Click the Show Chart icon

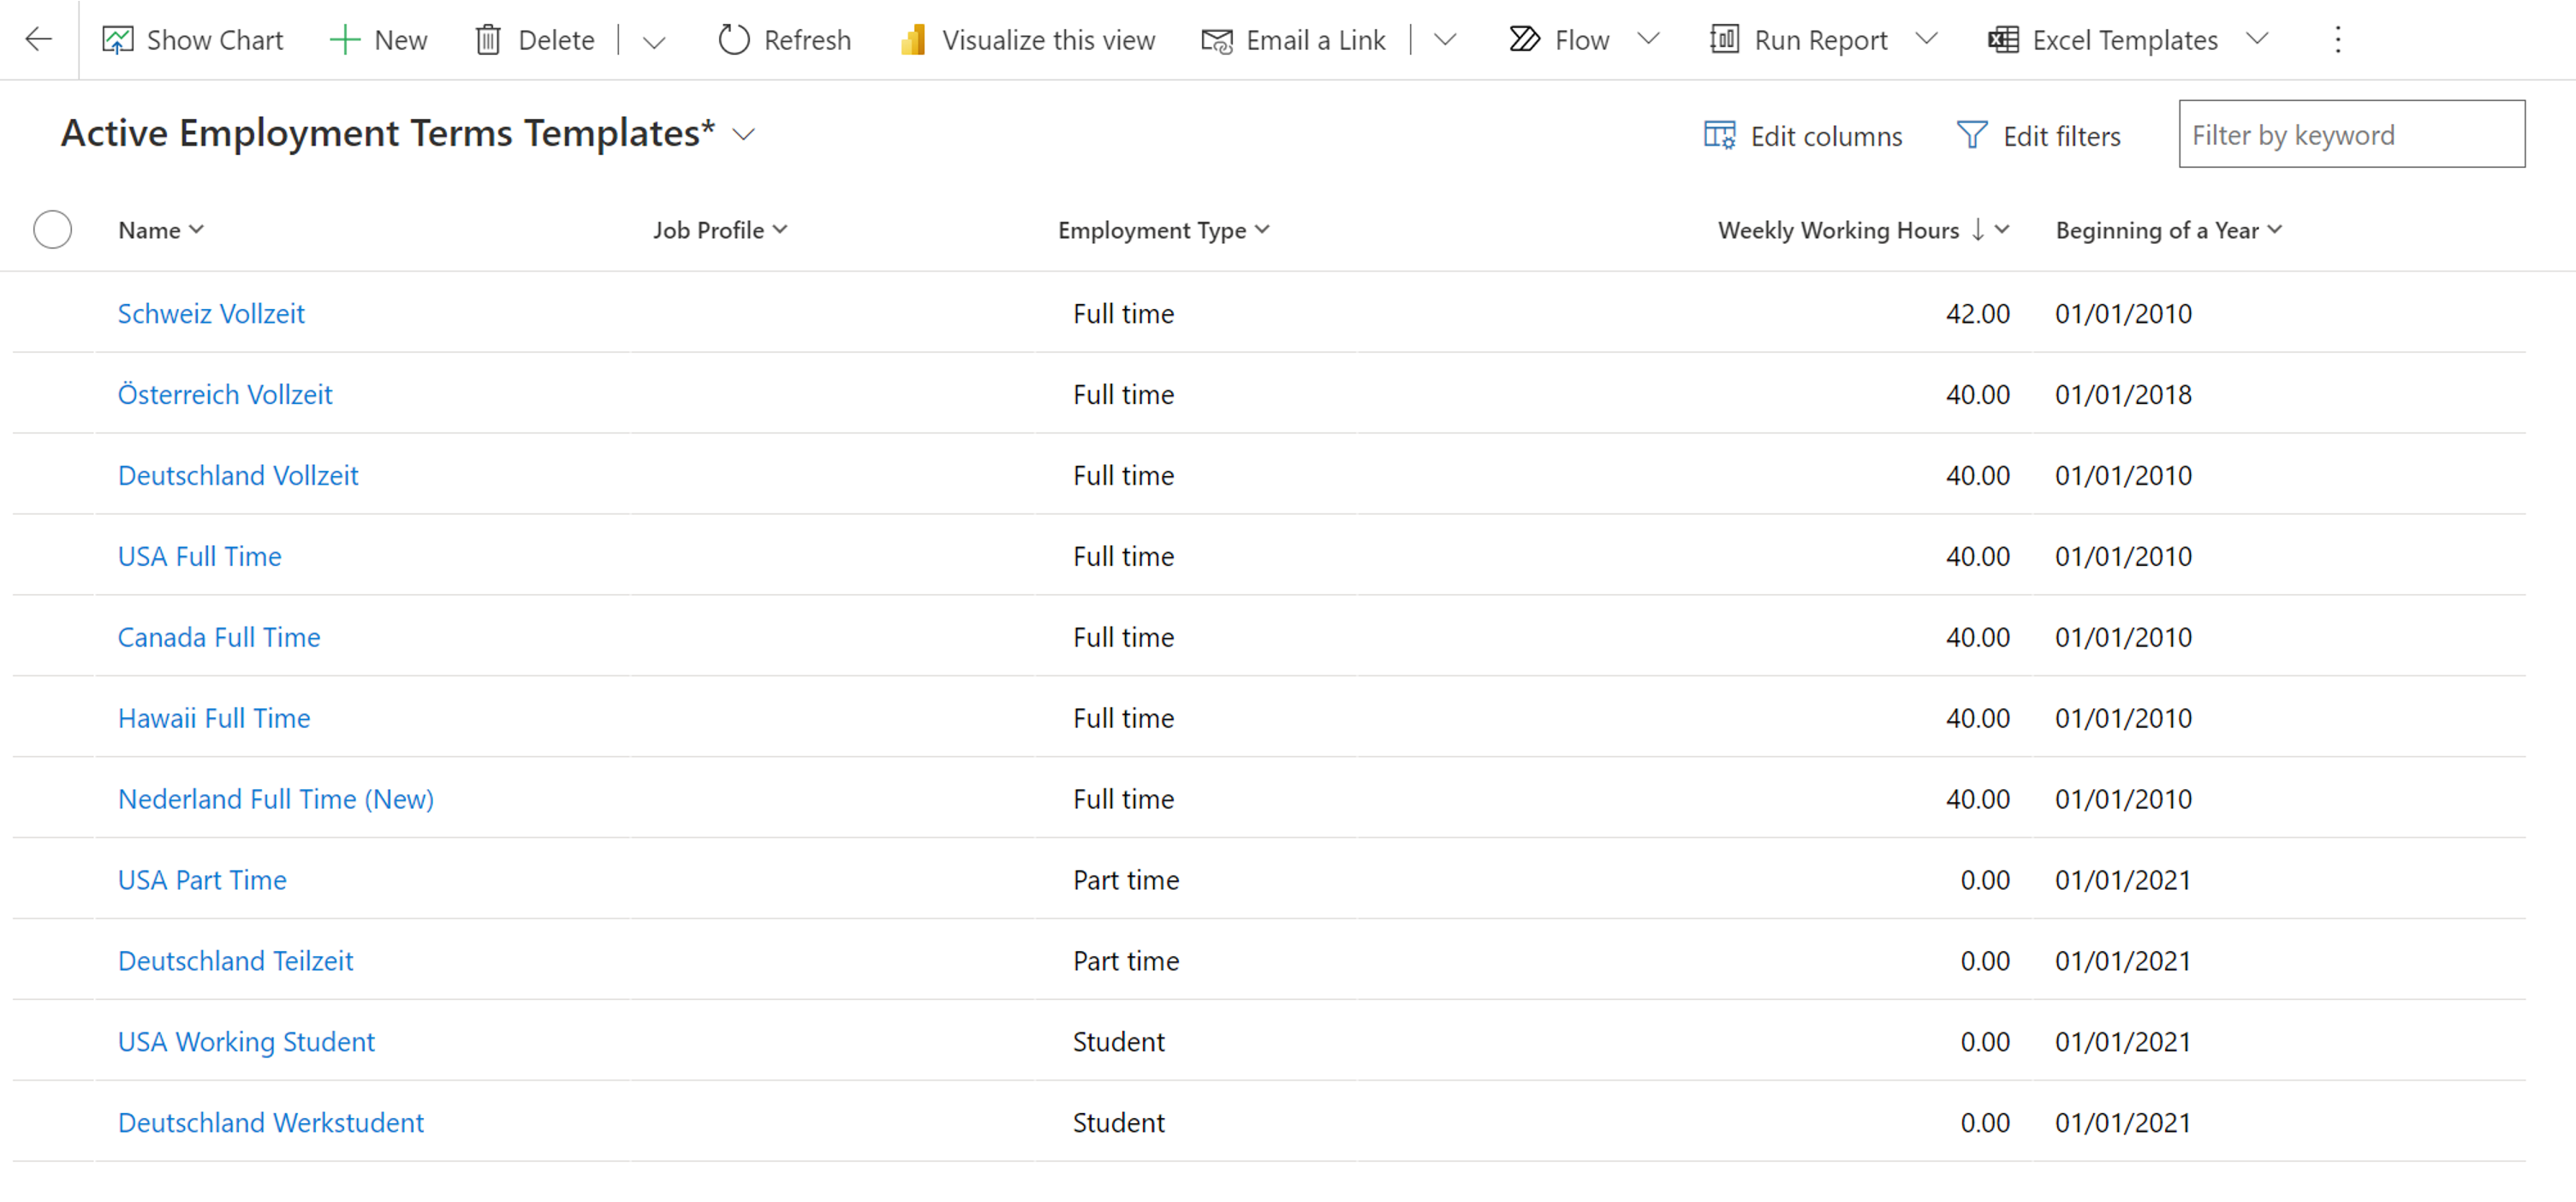[117, 40]
